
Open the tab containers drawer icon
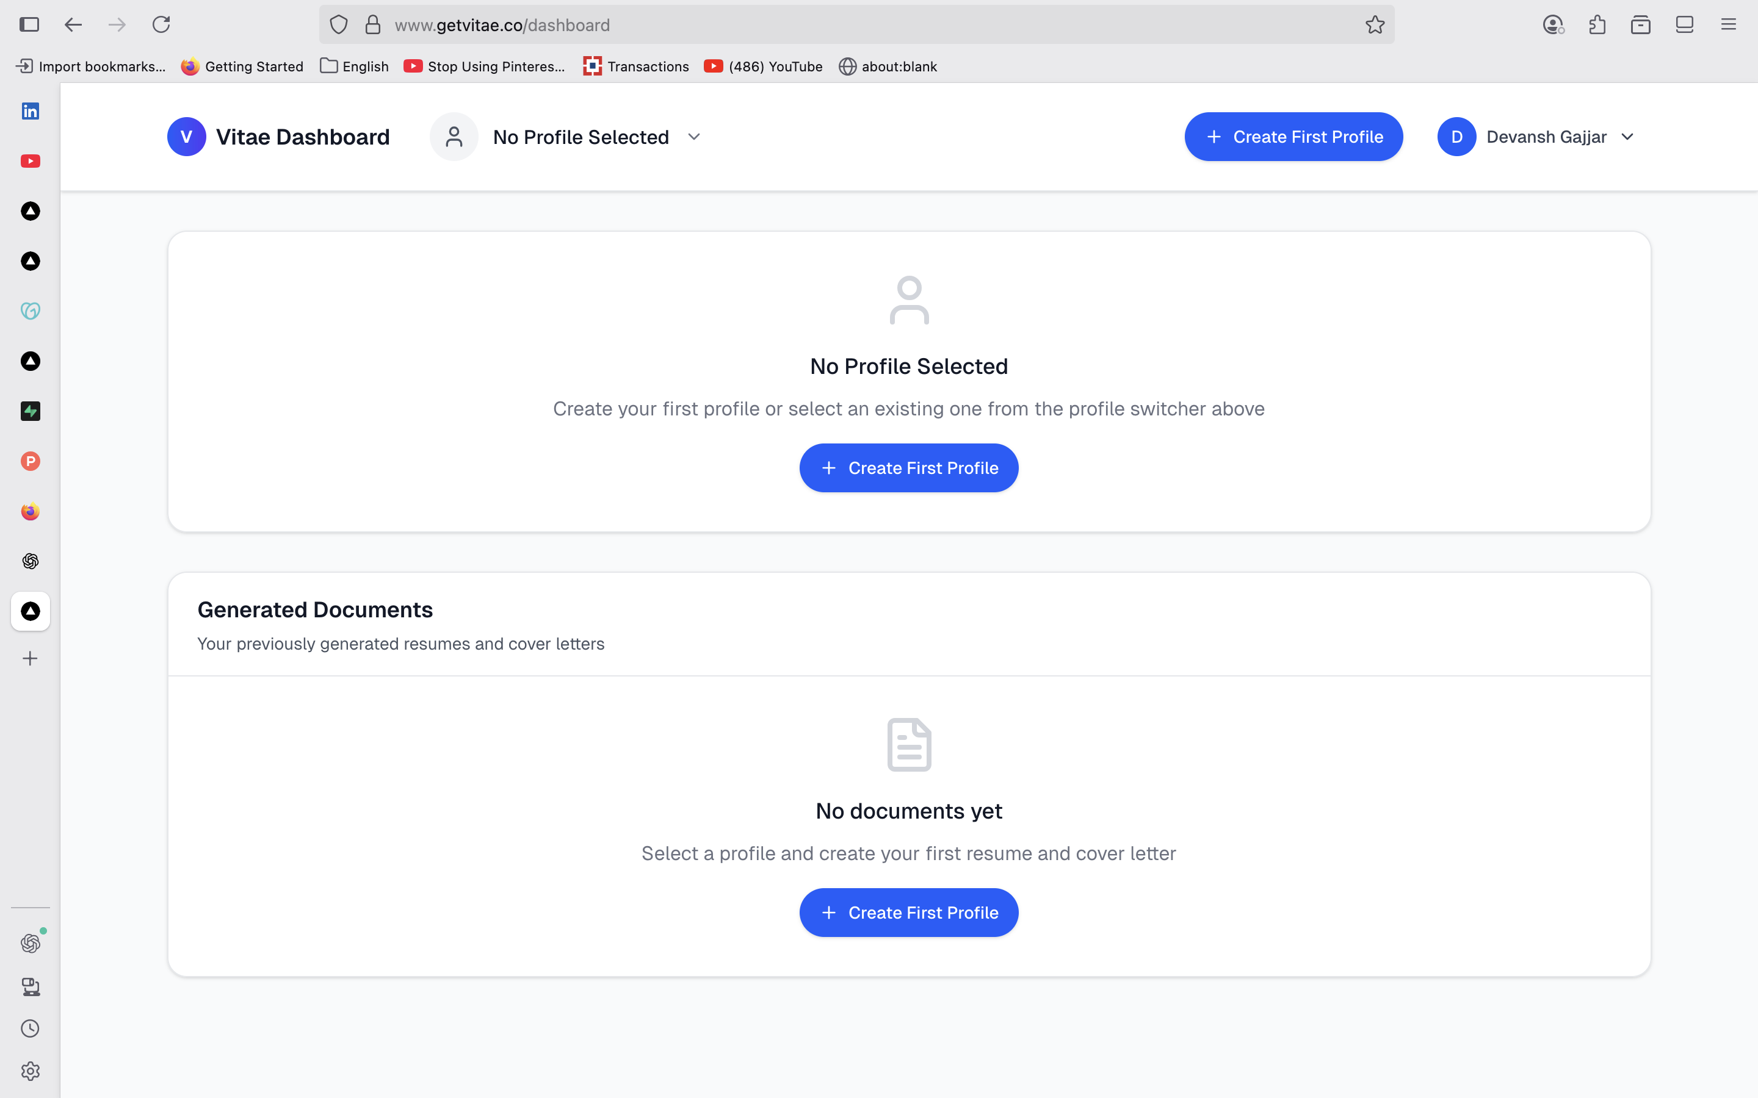coord(1640,24)
